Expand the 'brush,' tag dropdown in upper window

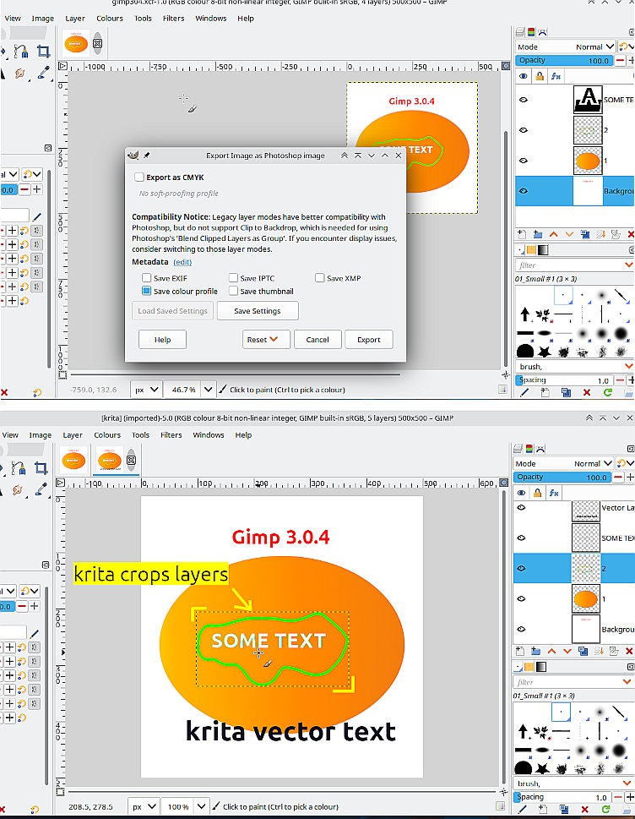629,366
